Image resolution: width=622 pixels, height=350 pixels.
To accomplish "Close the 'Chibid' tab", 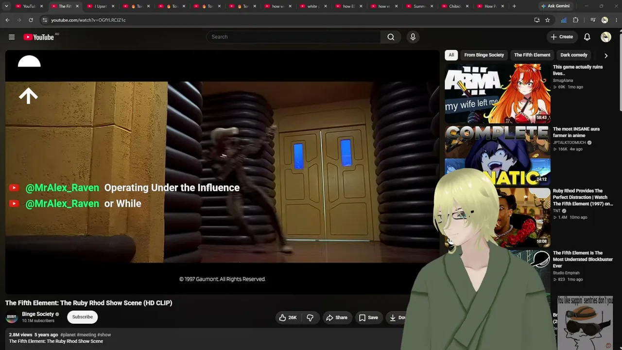I will pyautogui.click(x=467, y=6).
